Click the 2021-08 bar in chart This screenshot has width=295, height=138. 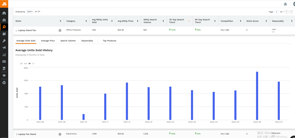(40, 103)
